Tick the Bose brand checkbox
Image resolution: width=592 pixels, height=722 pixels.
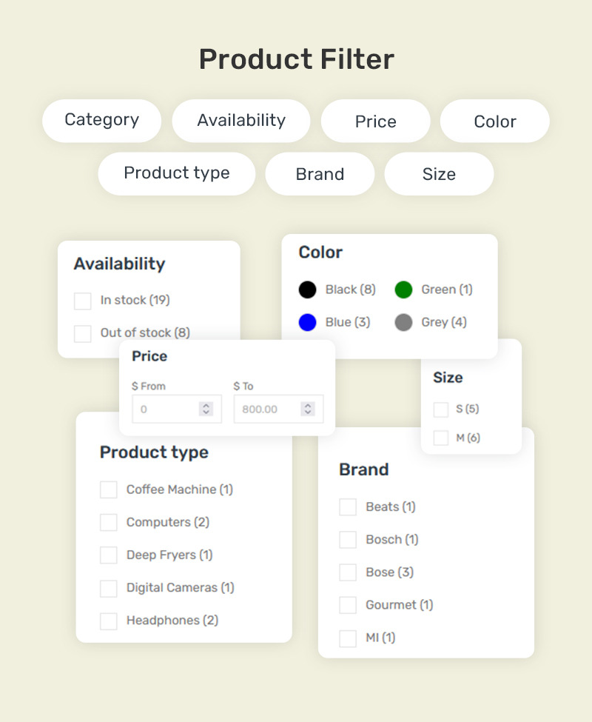point(348,572)
